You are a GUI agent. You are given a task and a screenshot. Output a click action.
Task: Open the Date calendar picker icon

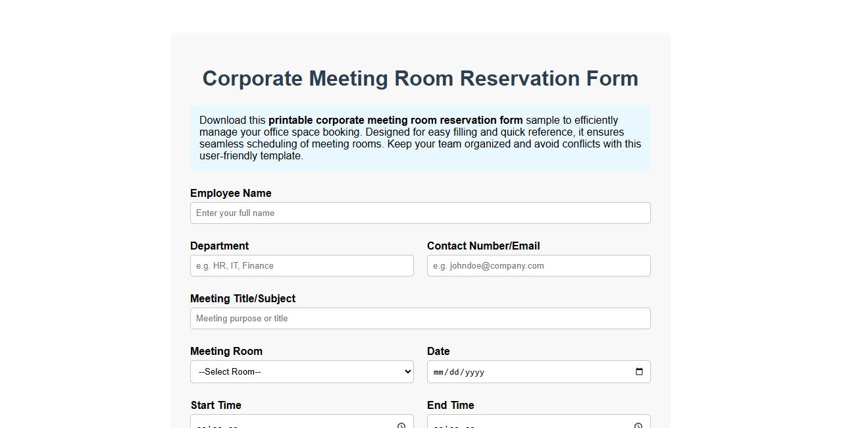[x=638, y=371]
